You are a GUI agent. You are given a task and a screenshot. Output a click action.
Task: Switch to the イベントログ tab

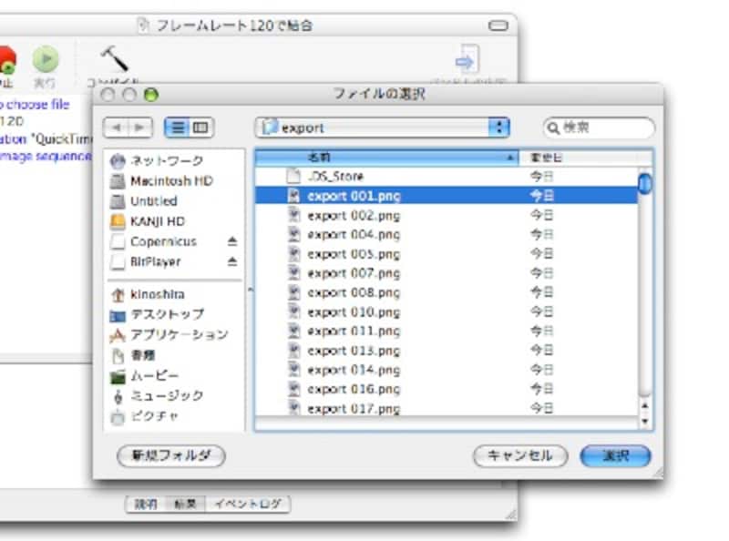pyautogui.click(x=247, y=504)
